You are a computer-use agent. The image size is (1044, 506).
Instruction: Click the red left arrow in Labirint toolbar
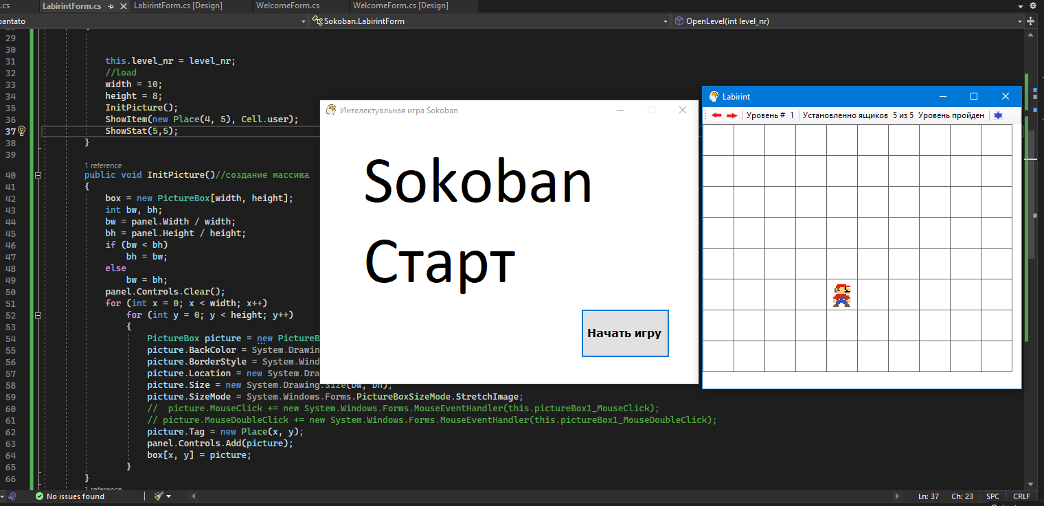coord(717,115)
